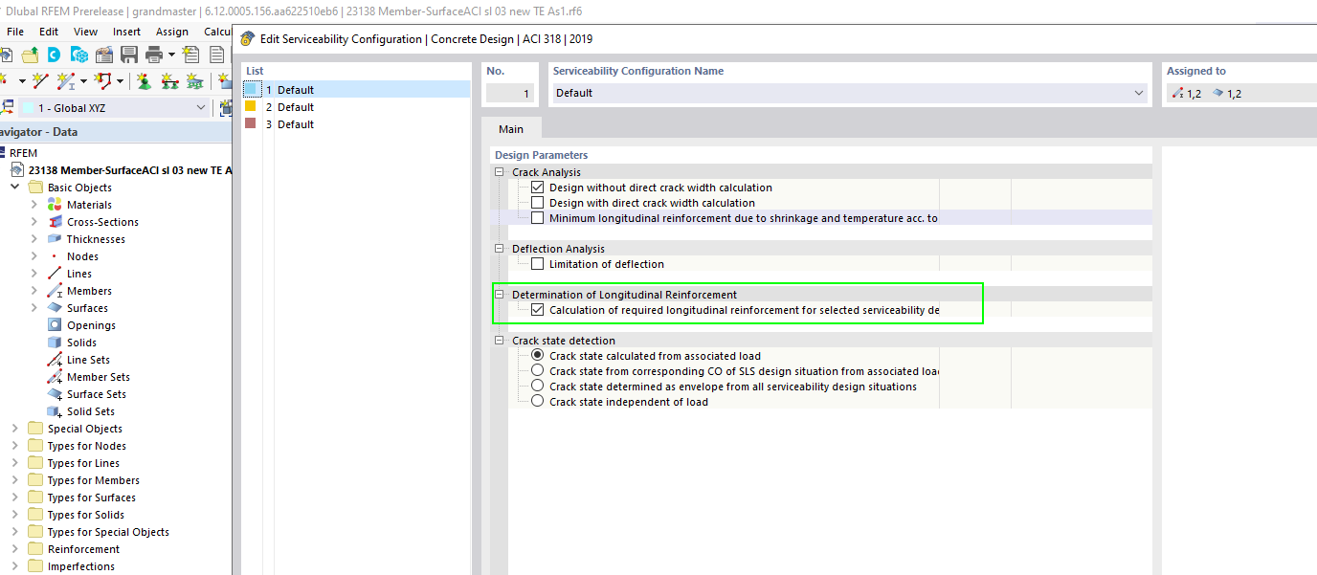The image size is (1317, 575).
Task: Select the New Member tool
Action: coord(66,80)
